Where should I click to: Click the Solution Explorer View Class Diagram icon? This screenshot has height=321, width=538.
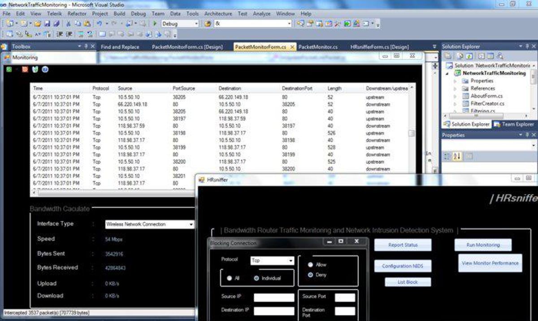click(x=500, y=56)
